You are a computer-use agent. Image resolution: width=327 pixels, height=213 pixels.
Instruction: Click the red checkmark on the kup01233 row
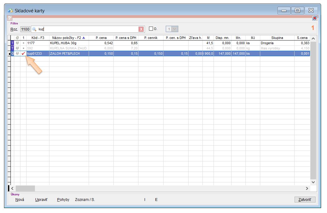[x=23, y=53]
